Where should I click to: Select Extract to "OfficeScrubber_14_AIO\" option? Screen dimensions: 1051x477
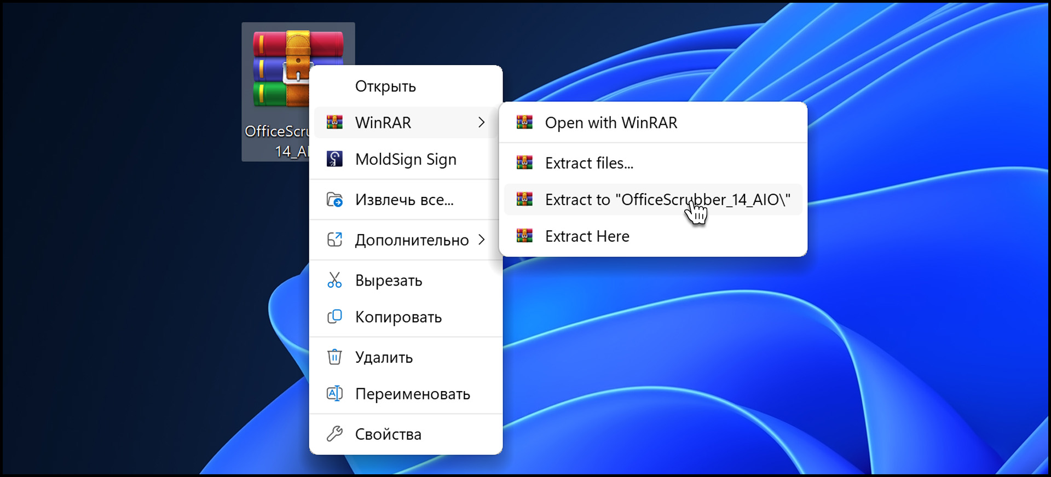pos(667,200)
